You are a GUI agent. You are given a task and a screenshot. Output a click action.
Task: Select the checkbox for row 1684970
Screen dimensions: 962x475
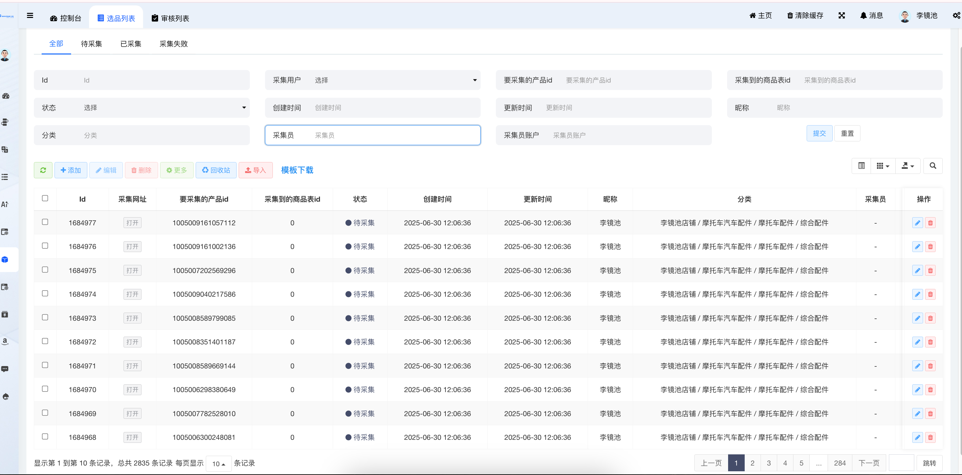(x=45, y=389)
